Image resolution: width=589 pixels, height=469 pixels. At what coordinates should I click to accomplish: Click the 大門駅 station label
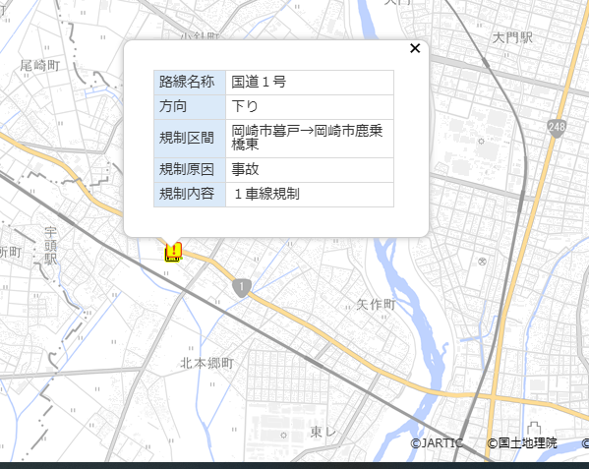512,37
